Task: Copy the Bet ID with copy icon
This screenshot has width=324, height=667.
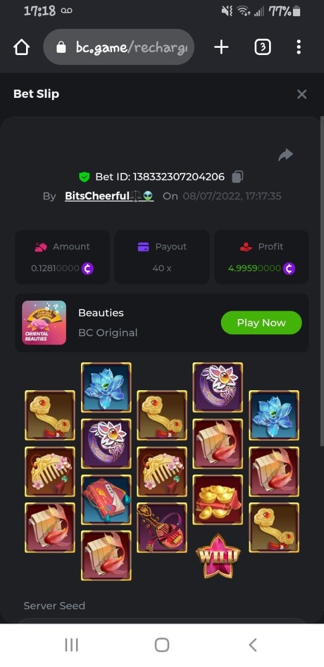Action: click(x=237, y=177)
